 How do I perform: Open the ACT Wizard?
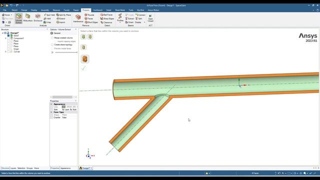pyautogui.click(x=150, y=18)
